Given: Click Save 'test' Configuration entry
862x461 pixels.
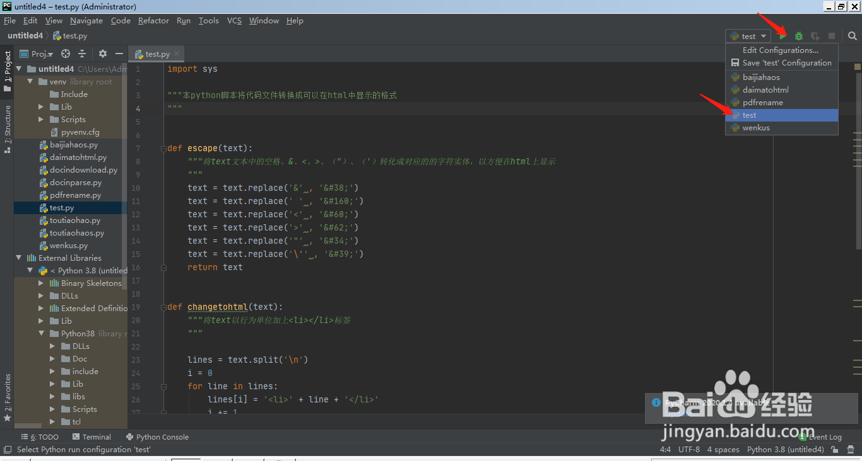Looking at the screenshot, I should click(782, 63).
